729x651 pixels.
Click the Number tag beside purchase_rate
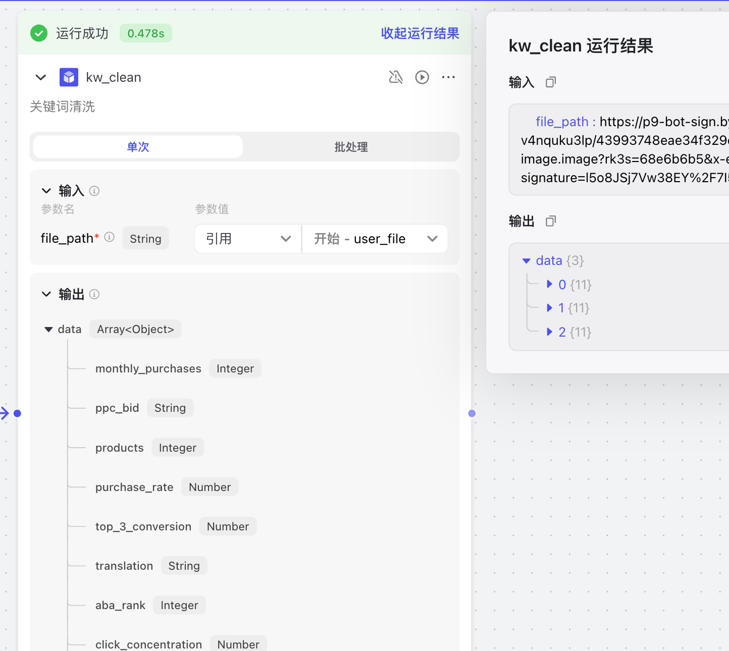point(210,487)
